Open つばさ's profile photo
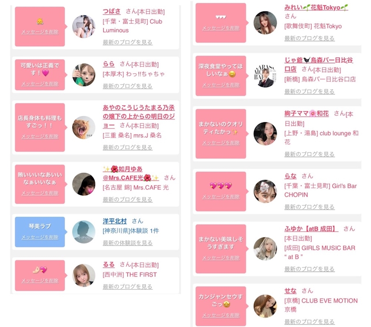371x327 pixels. click(84, 26)
